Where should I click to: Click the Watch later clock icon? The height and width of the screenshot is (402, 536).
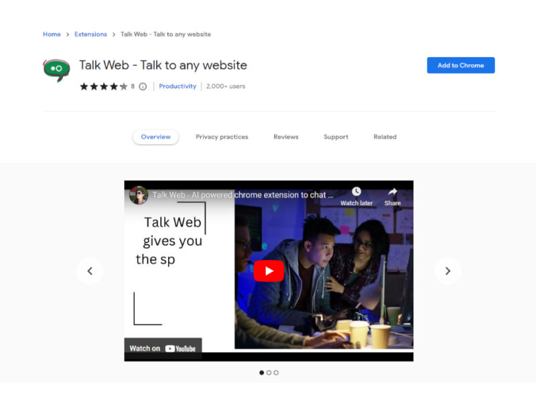pos(356,192)
